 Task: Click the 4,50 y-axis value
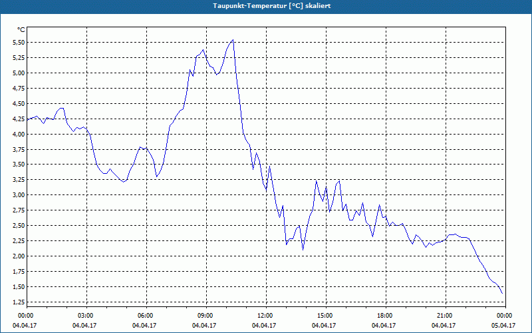[19, 104]
